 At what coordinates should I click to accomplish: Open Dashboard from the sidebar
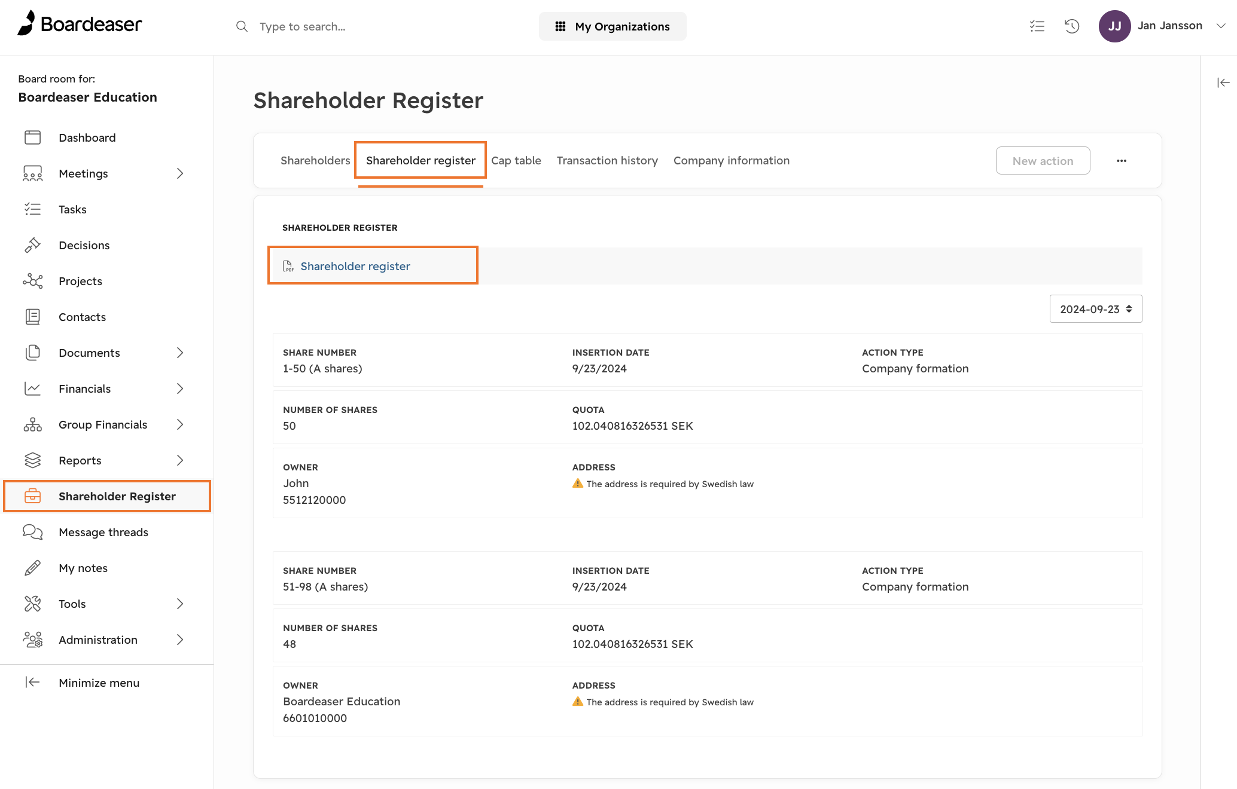click(x=87, y=137)
